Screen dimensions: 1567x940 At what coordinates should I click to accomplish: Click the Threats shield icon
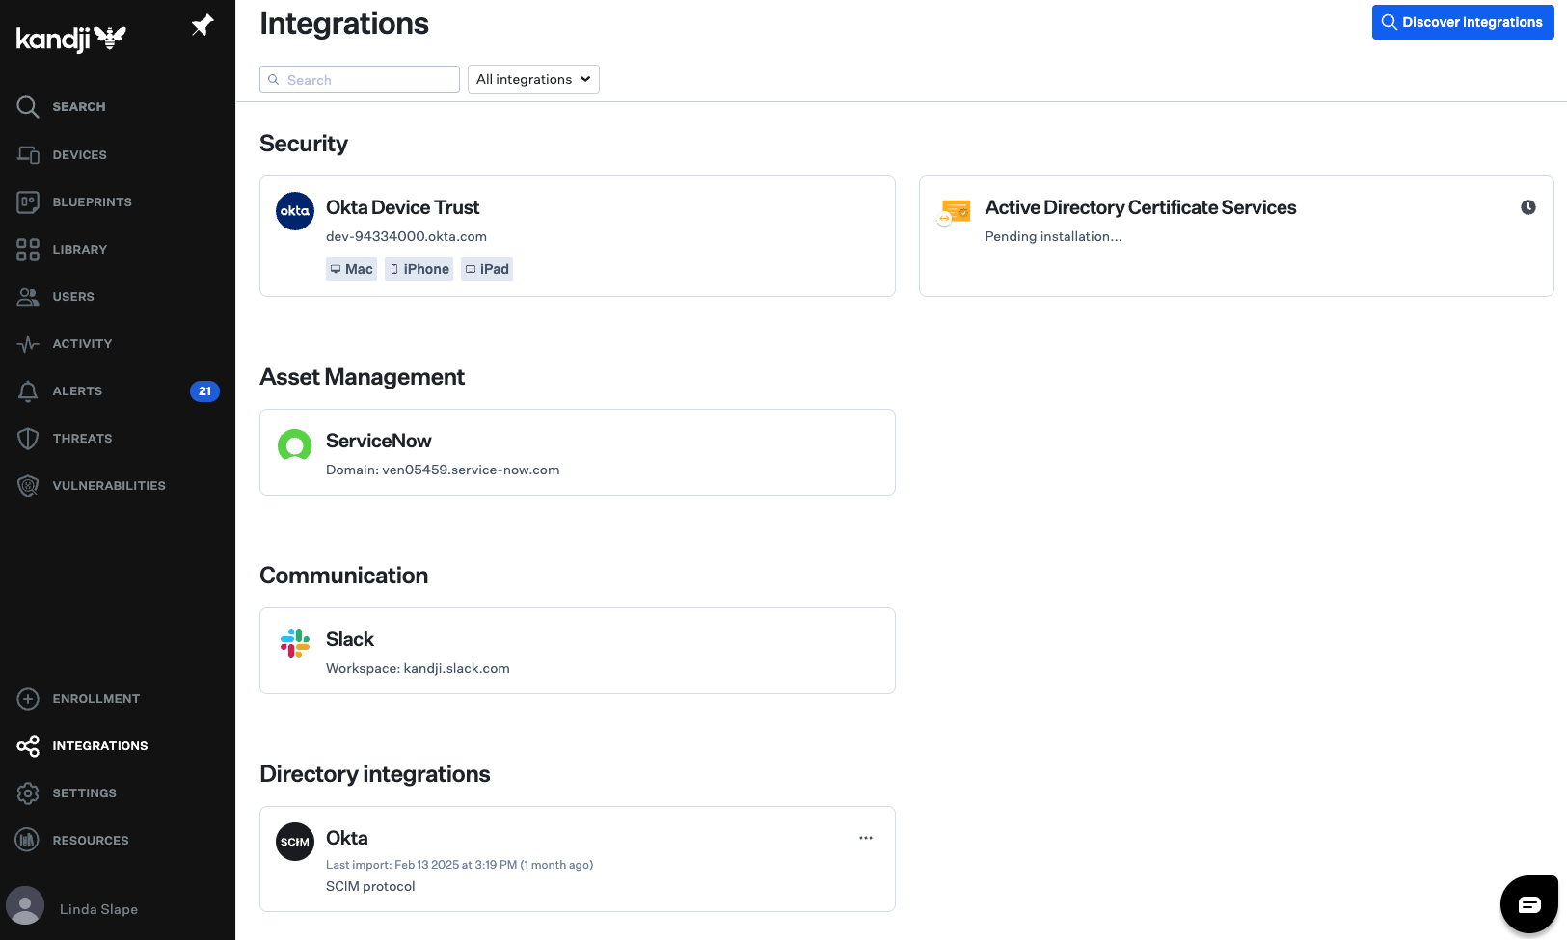pyautogui.click(x=28, y=439)
